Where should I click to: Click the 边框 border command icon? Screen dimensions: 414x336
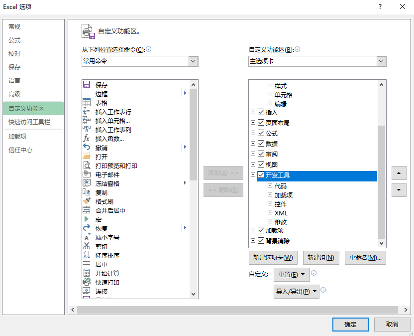[x=87, y=94]
